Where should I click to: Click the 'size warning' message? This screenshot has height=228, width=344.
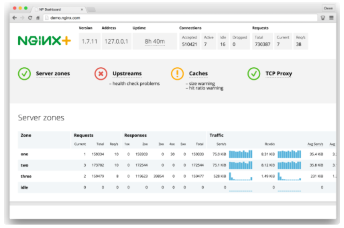(x=200, y=84)
